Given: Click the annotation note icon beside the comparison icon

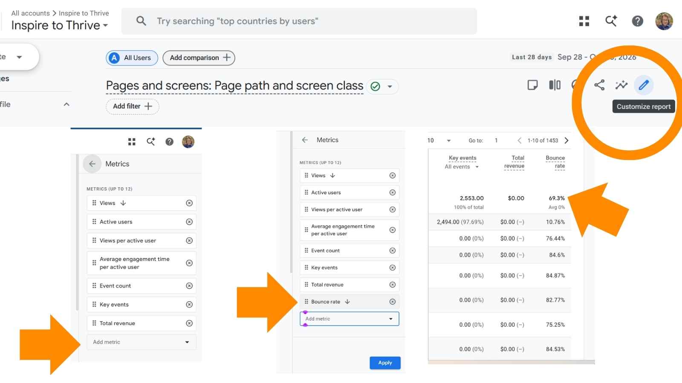Looking at the screenshot, I should pos(532,85).
